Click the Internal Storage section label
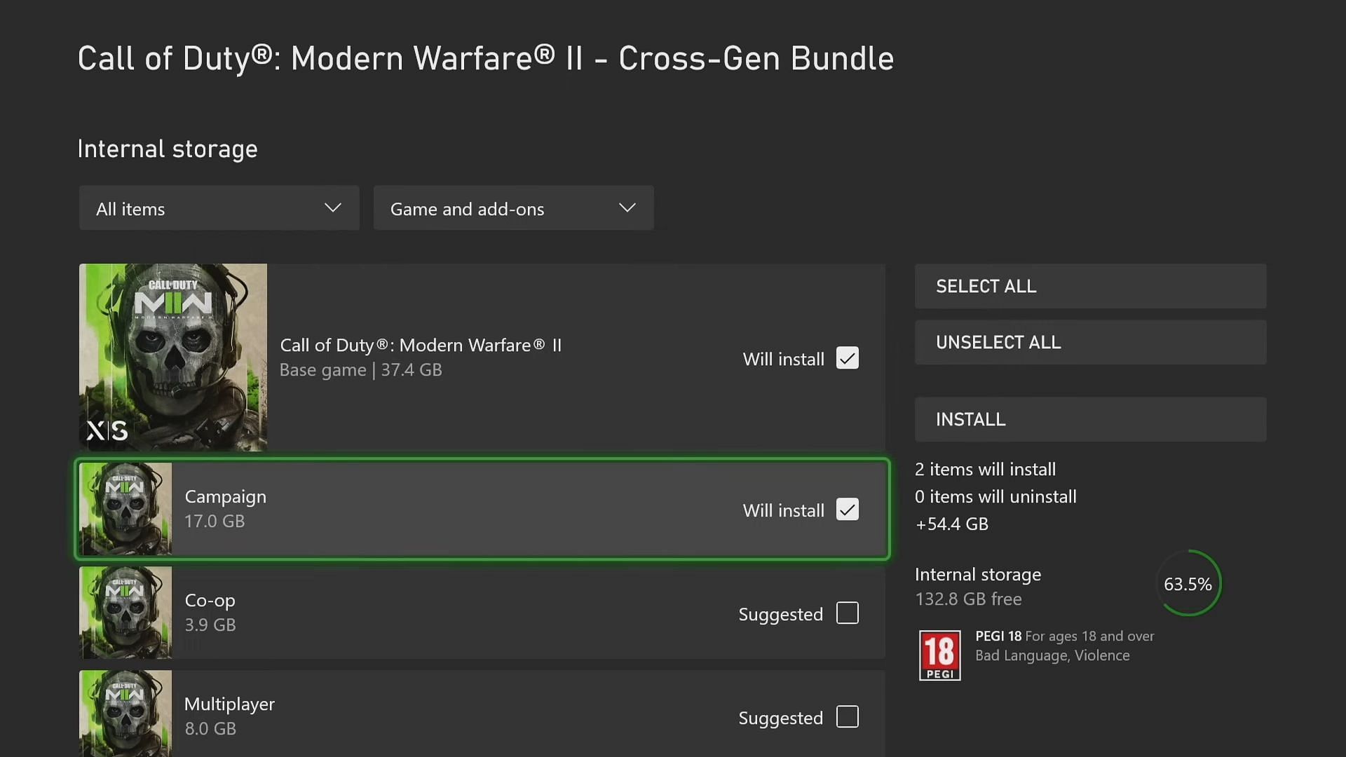1346x757 pixels. (x=168, y=148)
